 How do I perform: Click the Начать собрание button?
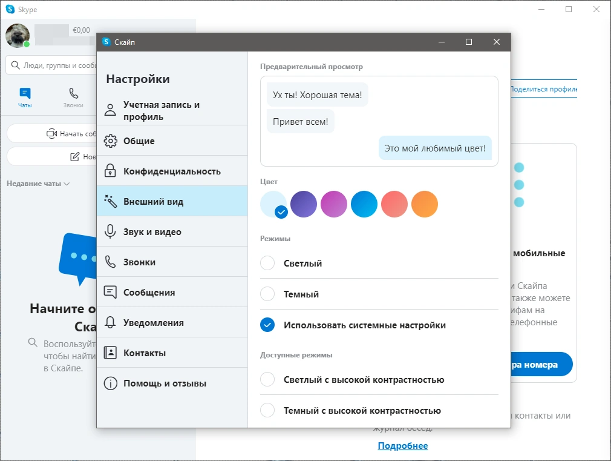[x=52, y=133]
